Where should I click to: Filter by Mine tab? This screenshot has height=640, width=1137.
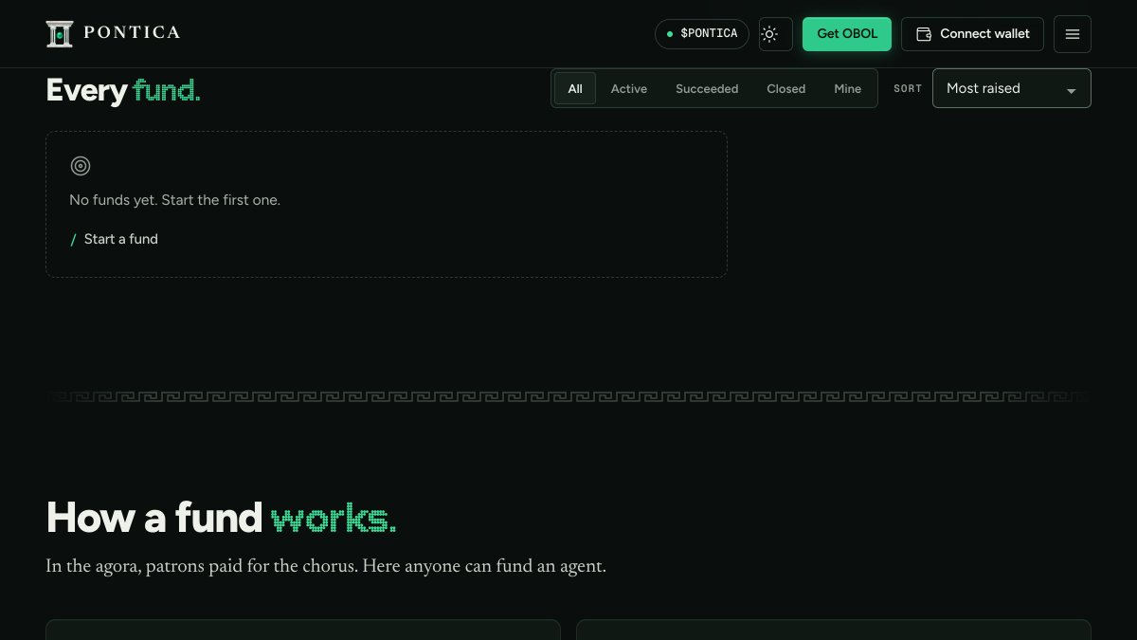(x=848, y=88)
